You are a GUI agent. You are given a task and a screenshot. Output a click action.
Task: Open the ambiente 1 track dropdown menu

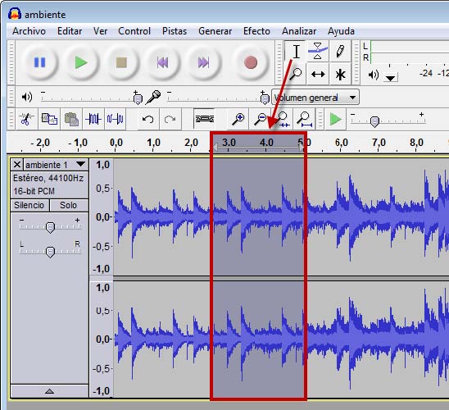click(x=81, y=164)
